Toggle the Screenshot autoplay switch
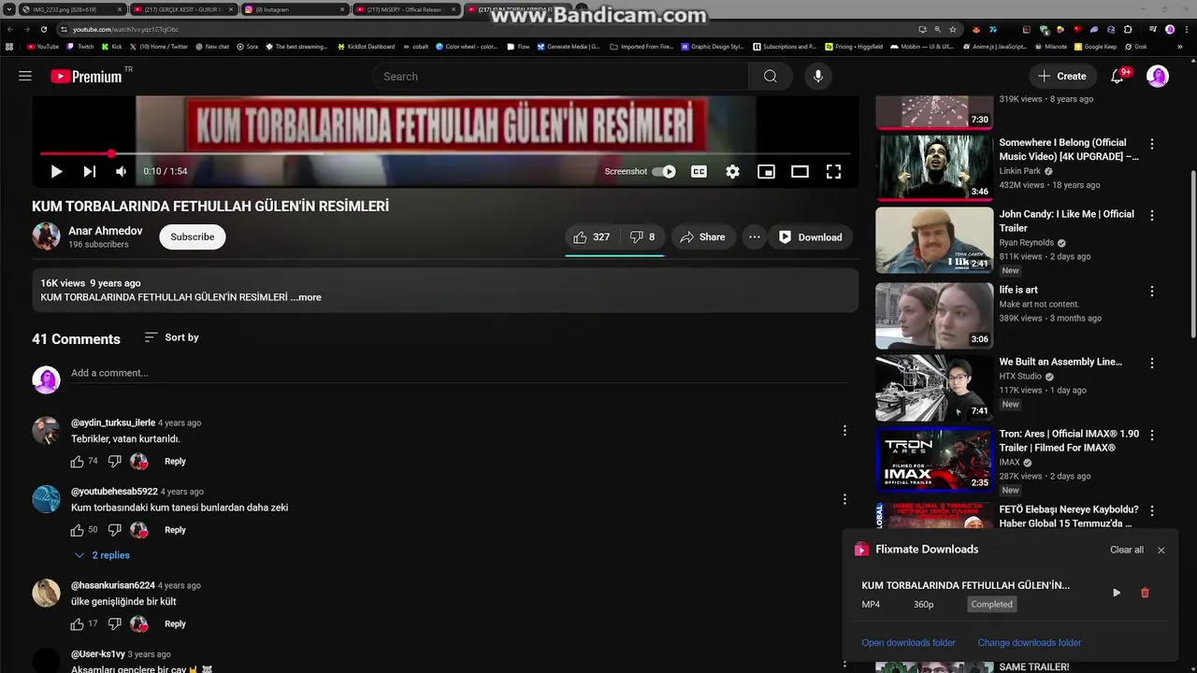 pyautogui.click(x=664, y=172)
